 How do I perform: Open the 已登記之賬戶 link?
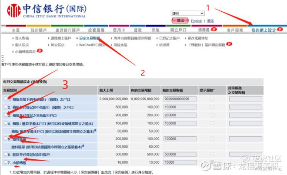pos(169,38)
